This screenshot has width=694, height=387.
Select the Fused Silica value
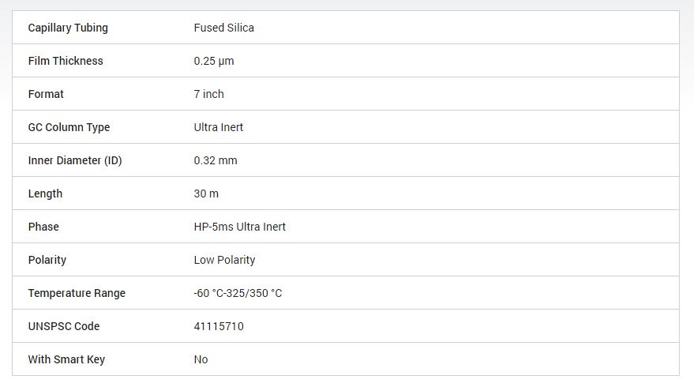[x=223, y=28]
